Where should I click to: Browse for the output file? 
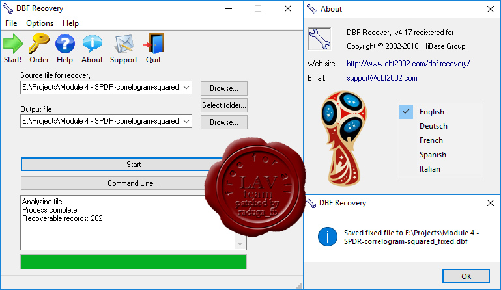[x=224, y=122]
